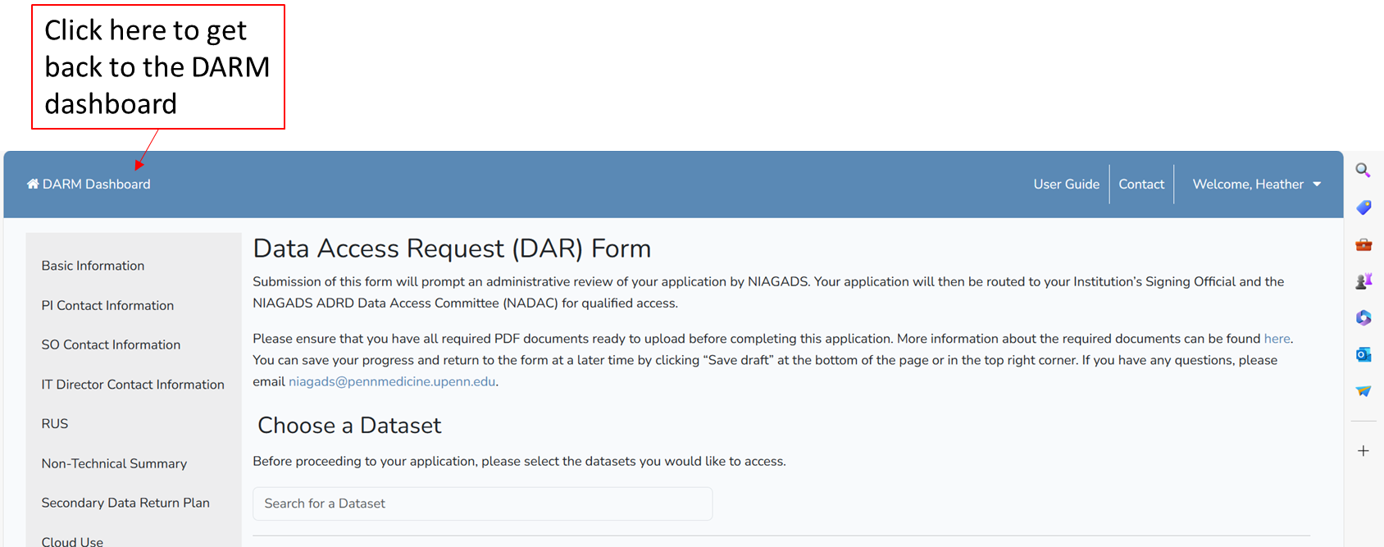This screenshot has height=547, width=1384.
Task: Open the red toolbox sidebar icon
Action: [x=1363, y=244]
